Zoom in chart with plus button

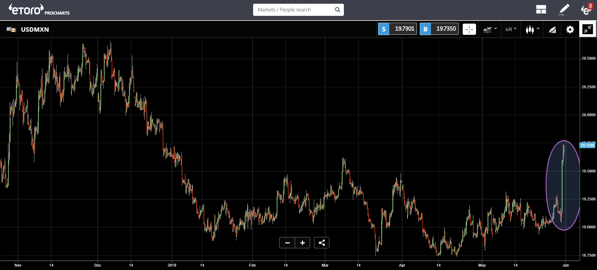(x=303, y=243)
